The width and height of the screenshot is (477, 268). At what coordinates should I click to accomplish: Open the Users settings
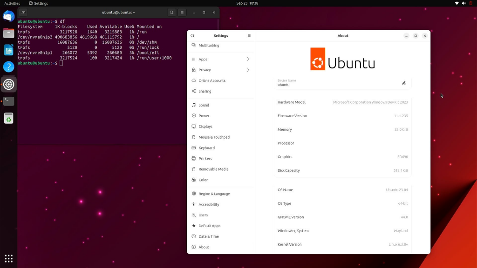(x=221, y=215)
